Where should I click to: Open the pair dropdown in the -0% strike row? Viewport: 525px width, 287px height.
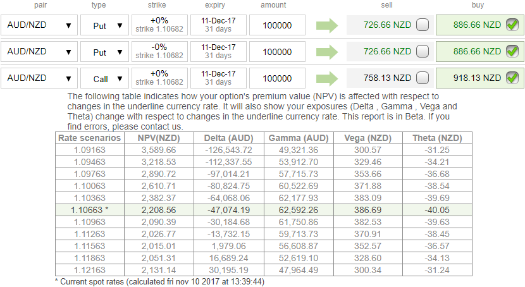point(39,52)
